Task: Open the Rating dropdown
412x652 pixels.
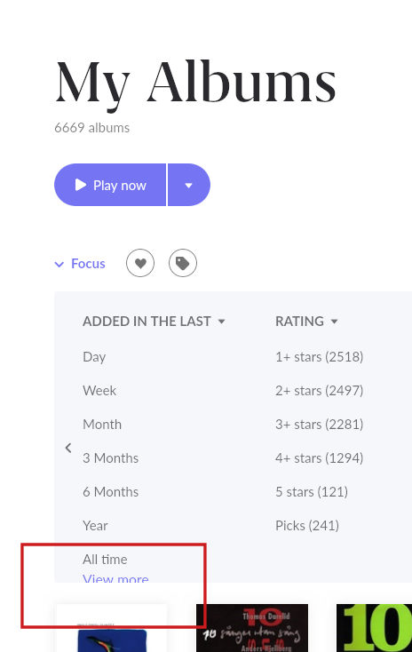Action: (307, 321)
